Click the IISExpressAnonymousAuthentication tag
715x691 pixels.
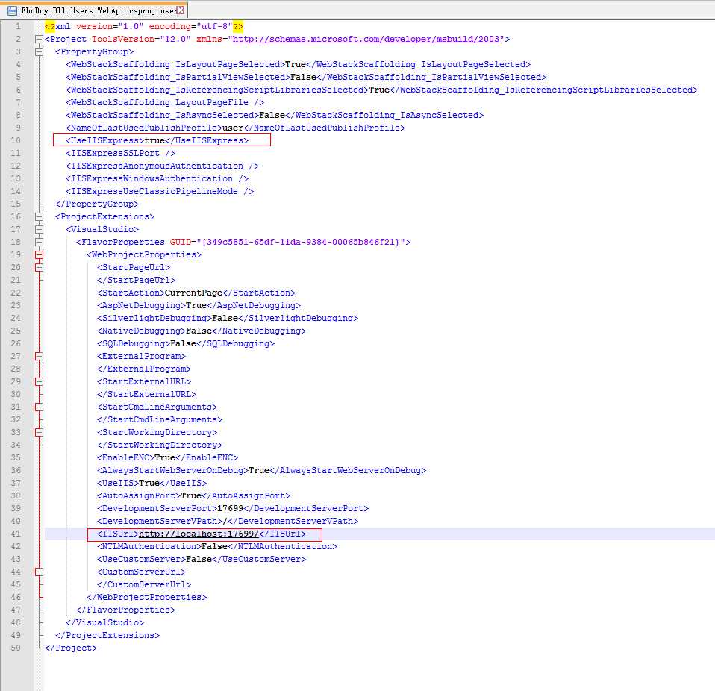pyautogui.click(x=163, y=166)
